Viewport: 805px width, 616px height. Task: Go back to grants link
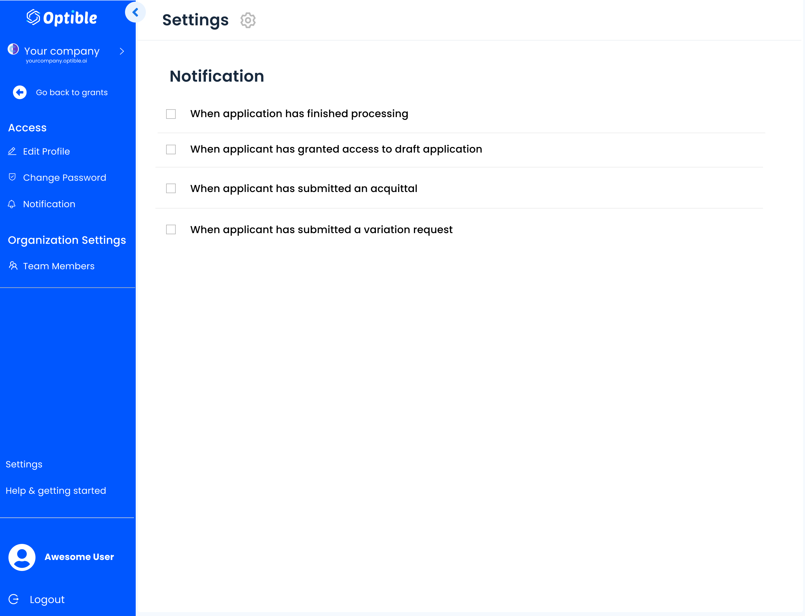(x=72, y=92)
